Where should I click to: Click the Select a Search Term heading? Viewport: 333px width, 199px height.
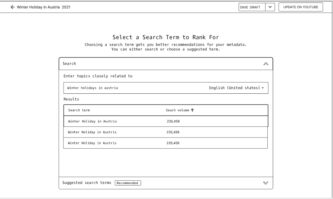point(166,37)
